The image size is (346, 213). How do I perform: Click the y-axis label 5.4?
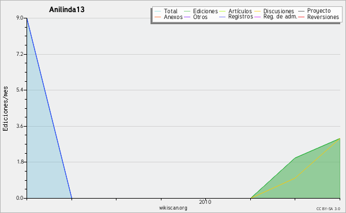pyautogui.click(x=20, y=90)
